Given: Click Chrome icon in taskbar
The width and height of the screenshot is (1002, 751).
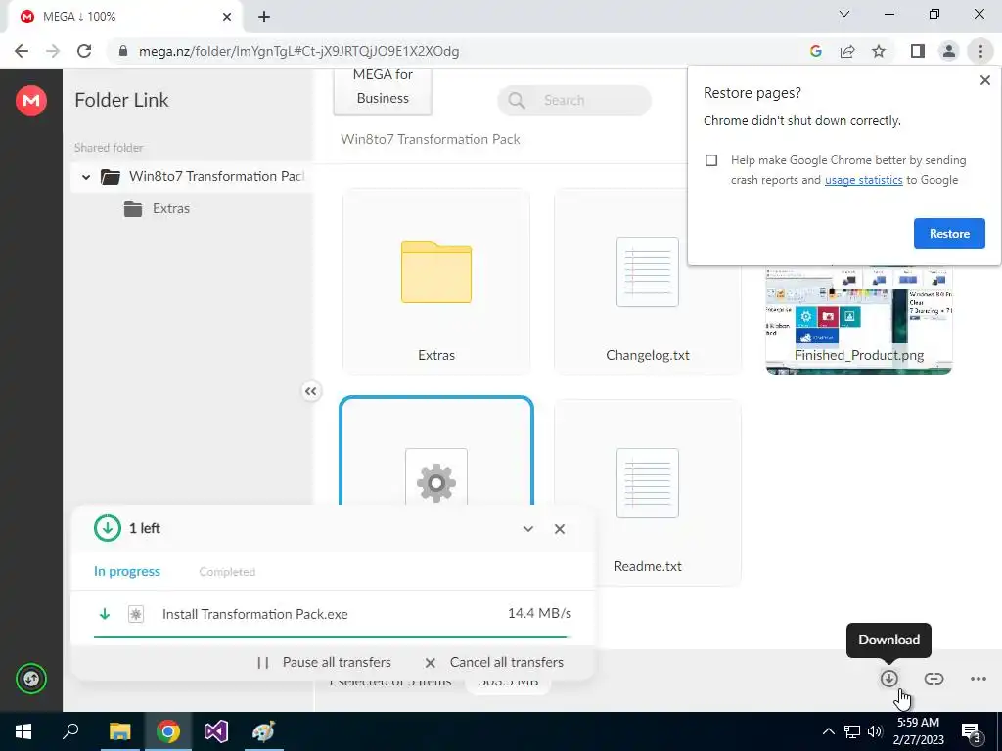Looking at the screenshot, I should (168, 731).
